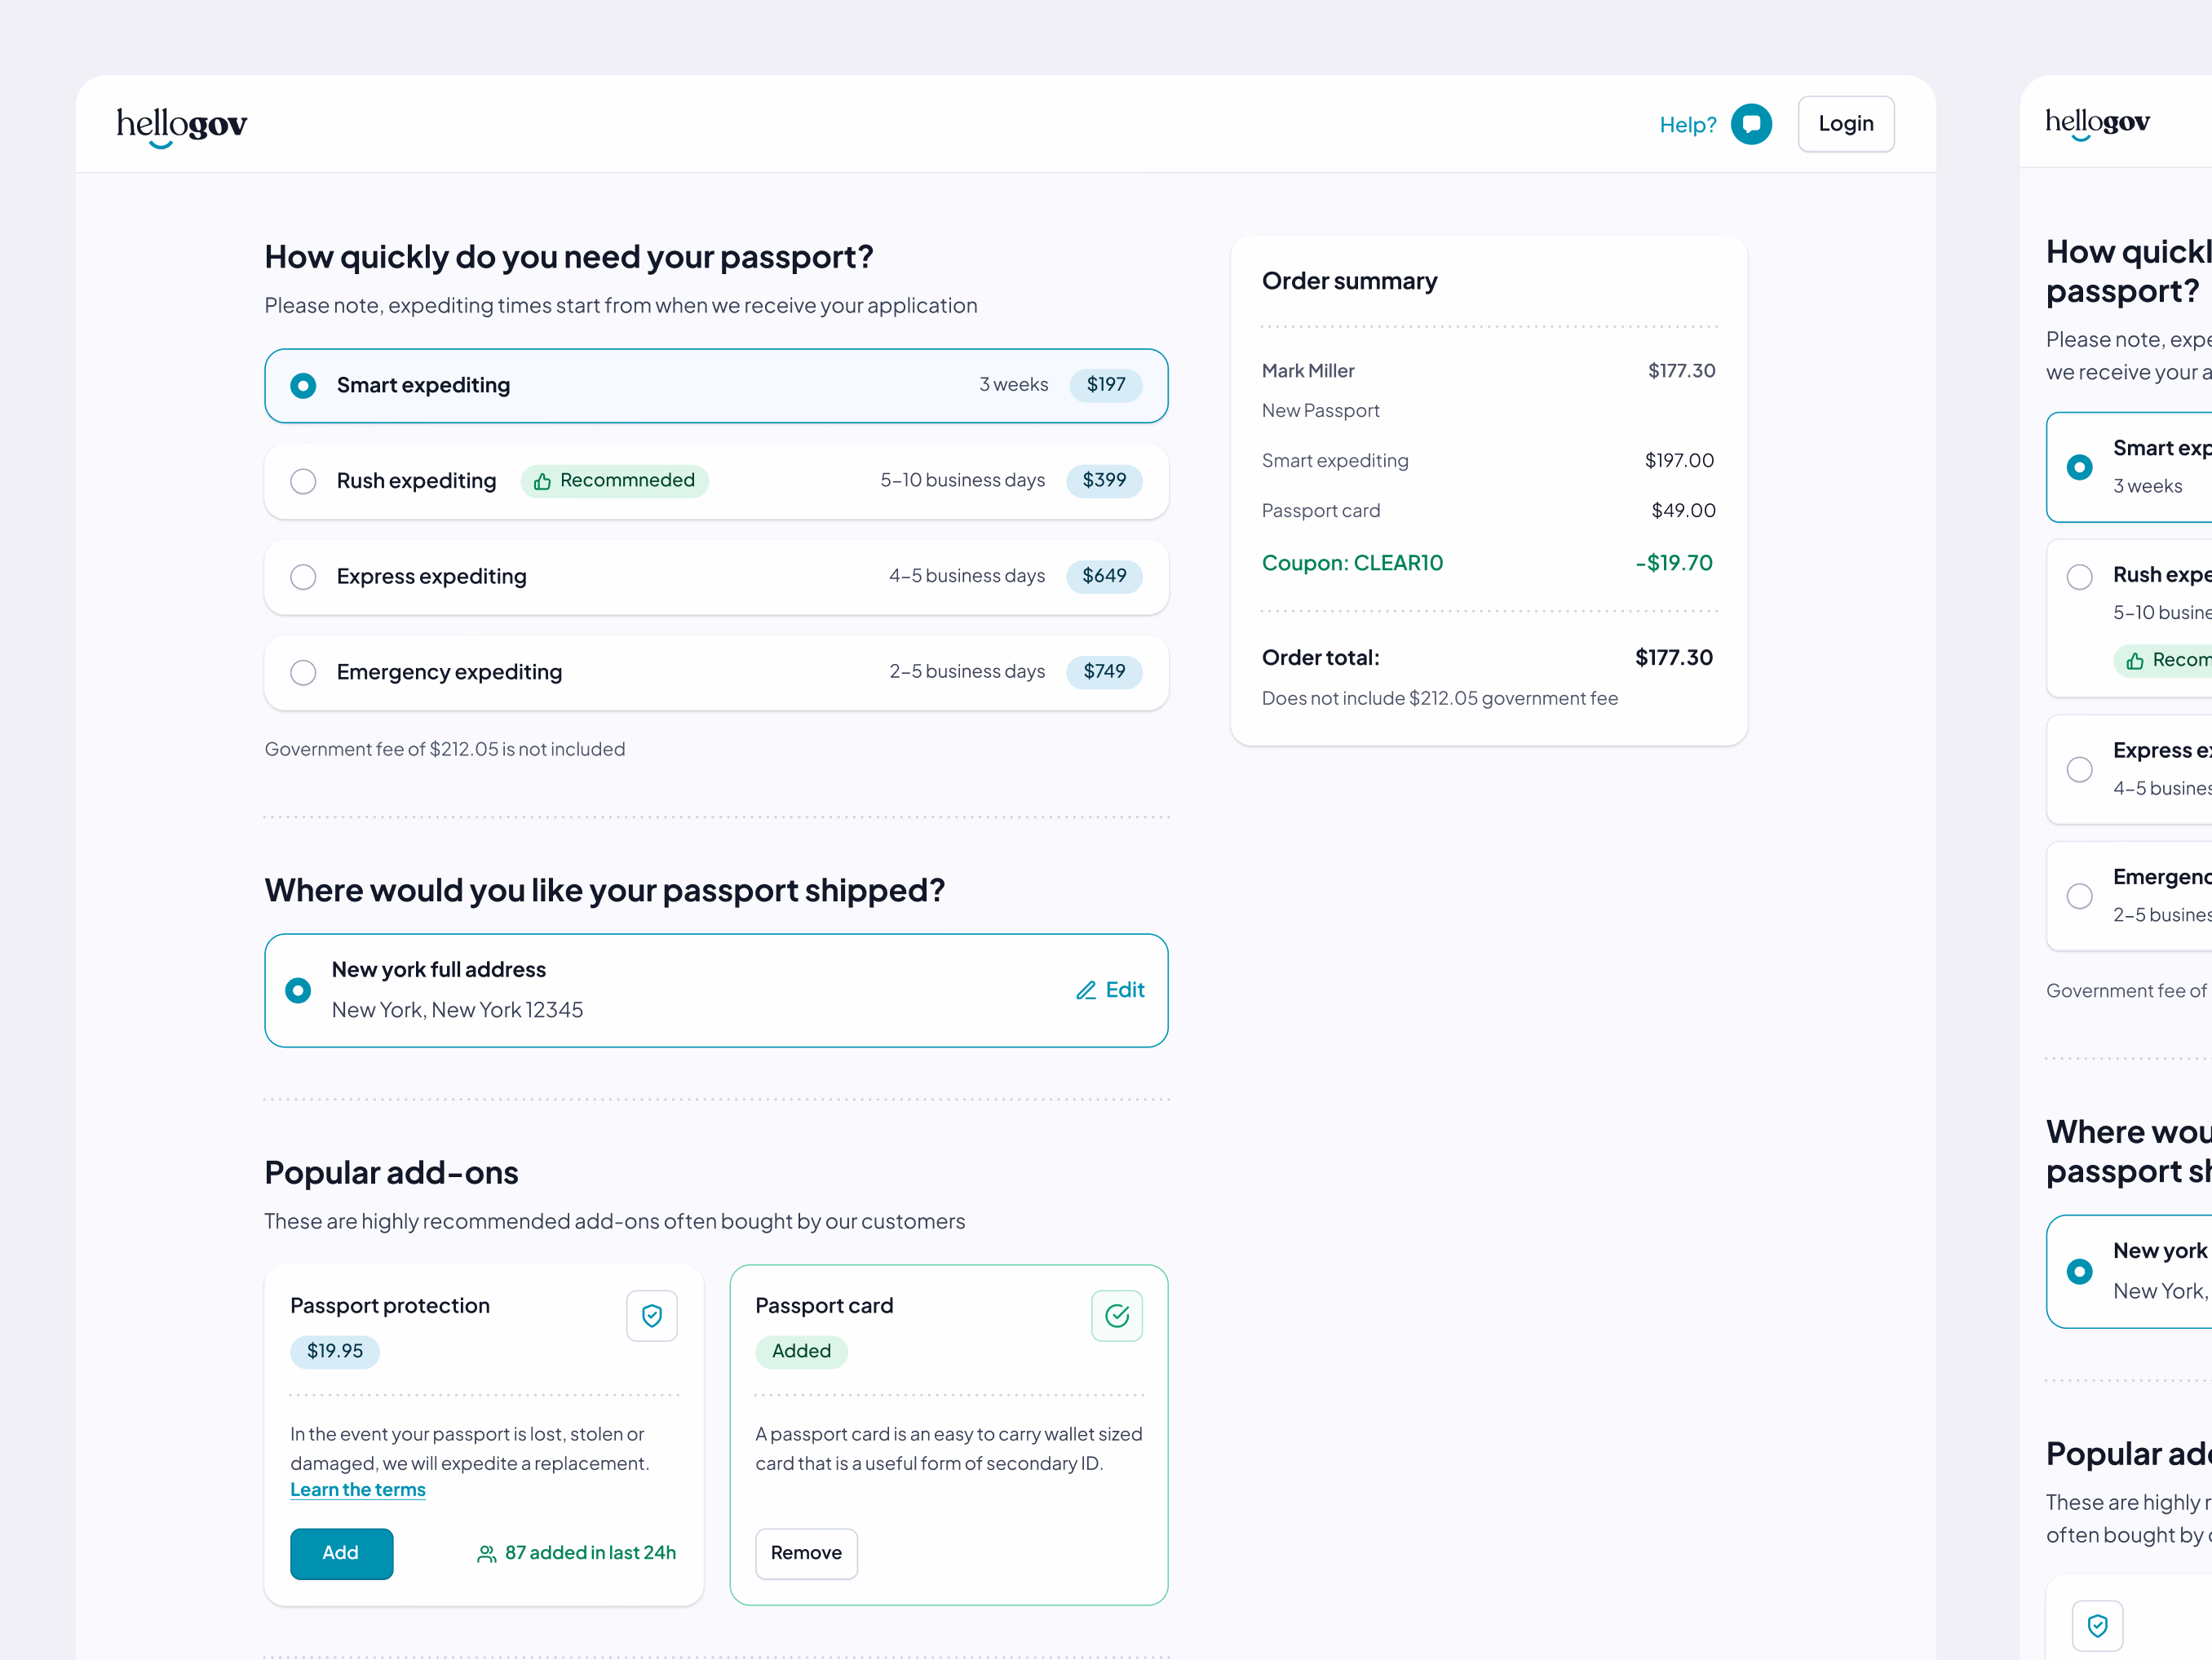The image size is (2212, 1660).
Task: Select Emergency expediting radio button
Action: (x=303, y=673)
